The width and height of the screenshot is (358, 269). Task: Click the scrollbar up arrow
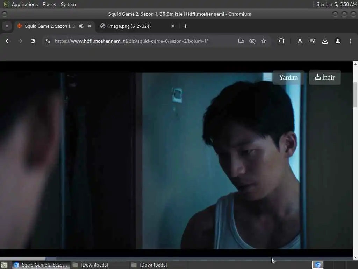[x=355, y=64]
